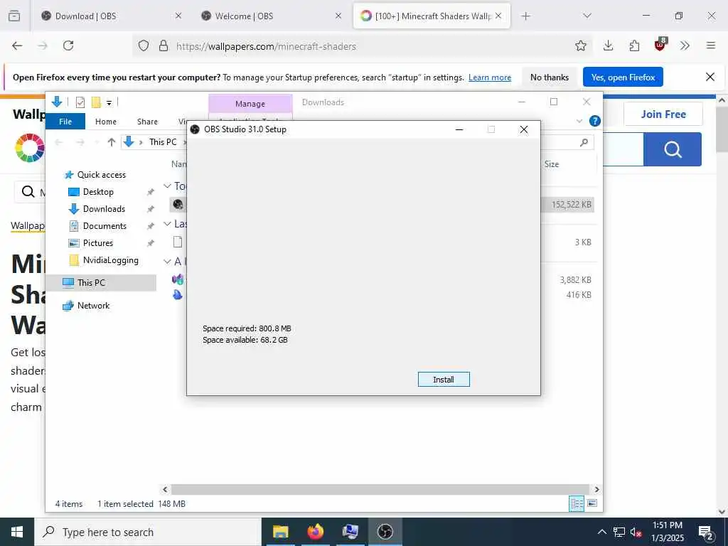Viewport: 728px width, 546px height.
Task: Open Desktop in Quick access
Action: tap(98, 192)
